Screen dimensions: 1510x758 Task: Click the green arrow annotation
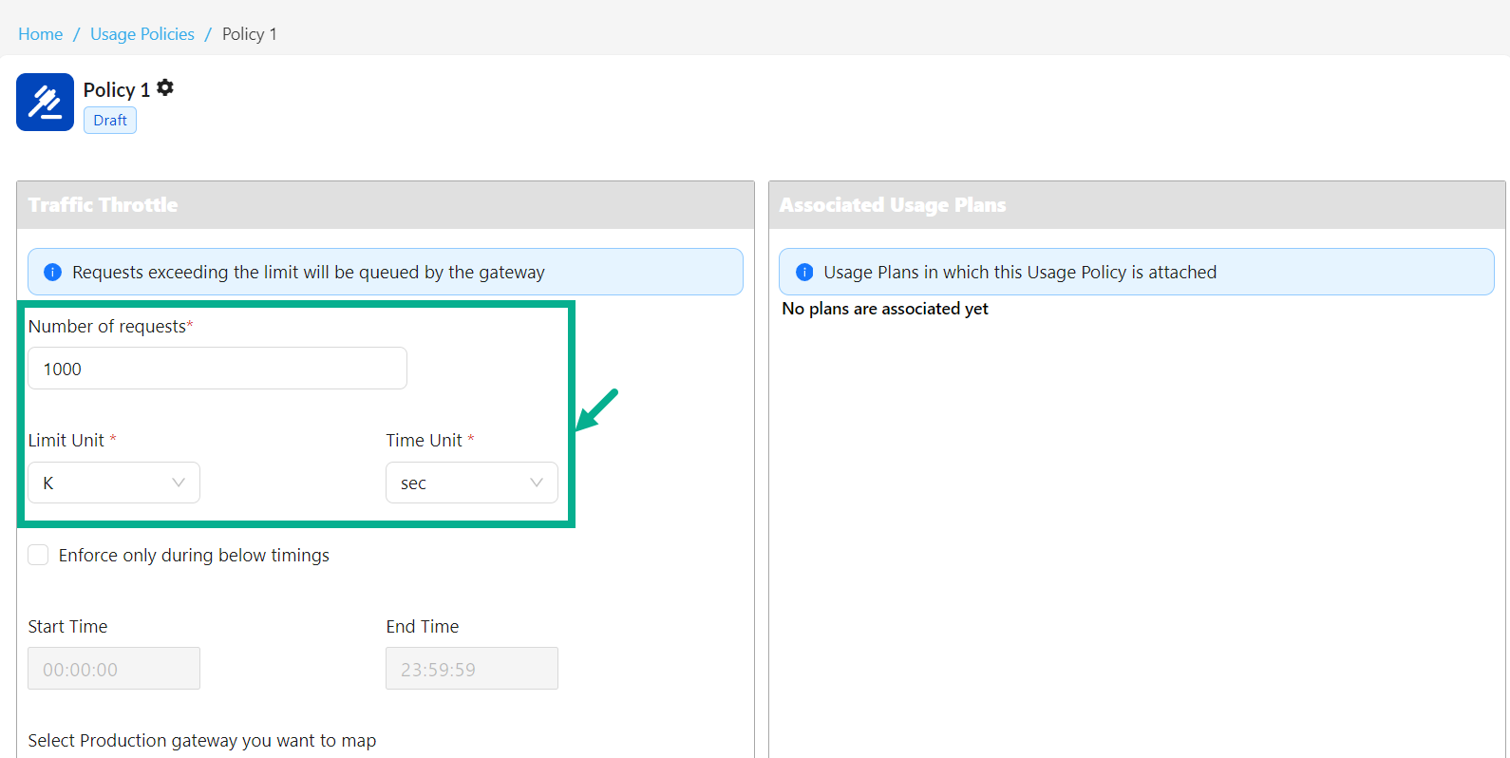(x=597, y=409)
